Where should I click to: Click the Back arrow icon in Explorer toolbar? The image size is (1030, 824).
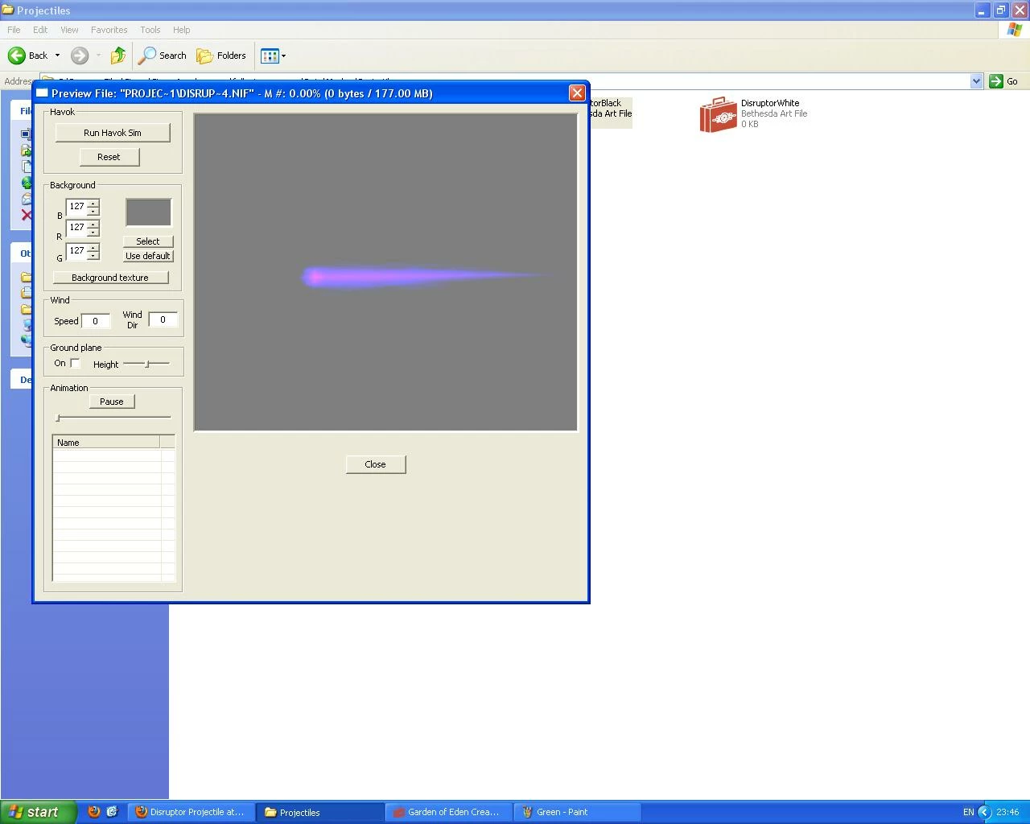click(x=17, y=56)
